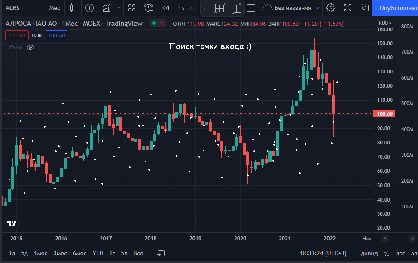
Task: Toggle percent scale mode
Action: 387,253
